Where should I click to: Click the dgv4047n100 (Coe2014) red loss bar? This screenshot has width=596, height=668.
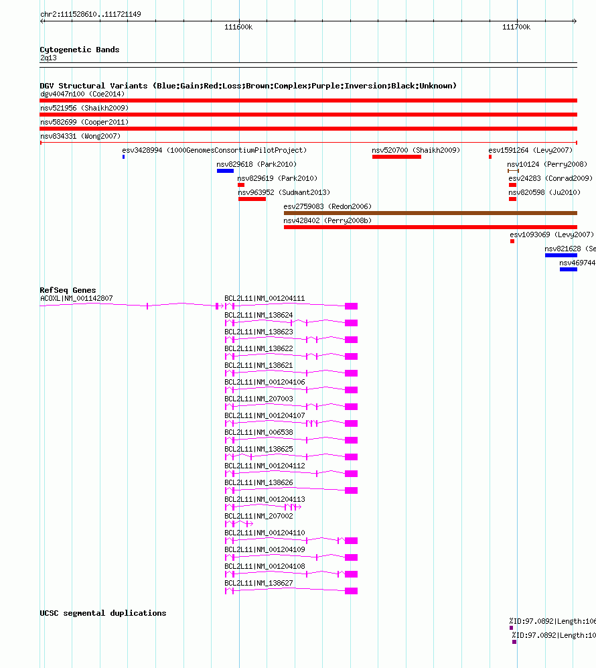click(x=308, y=101)
